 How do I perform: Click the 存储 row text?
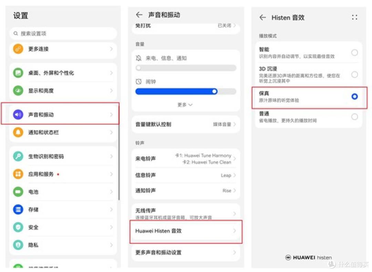pos(33,209)
